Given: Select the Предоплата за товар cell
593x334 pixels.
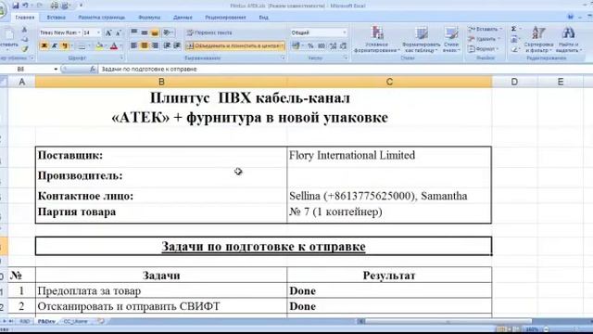Looking at the screenshot, I should point(161,290).
